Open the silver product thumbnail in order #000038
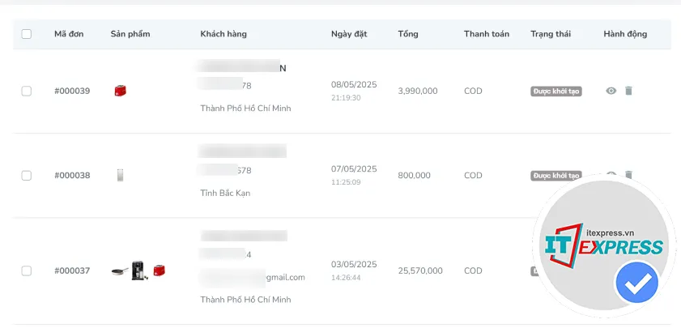Screen dimensions: 681x328 [x=121, y=175]
